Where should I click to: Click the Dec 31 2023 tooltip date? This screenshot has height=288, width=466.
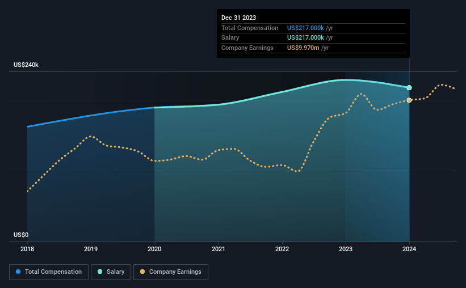(x=238, y=18)
